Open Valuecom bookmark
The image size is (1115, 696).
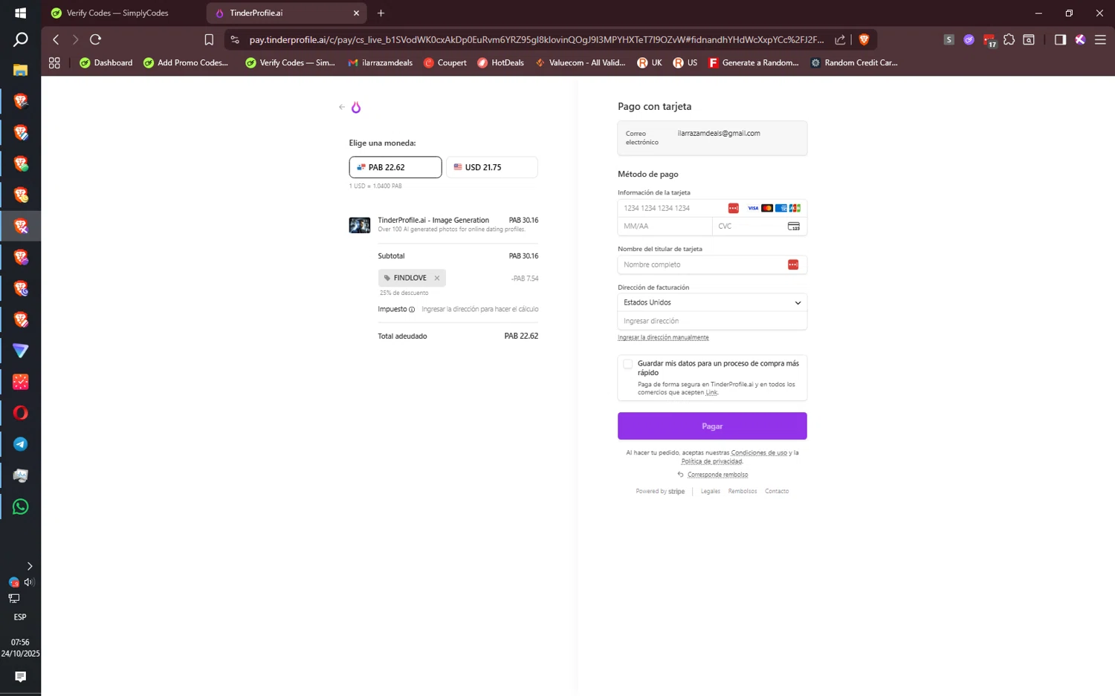click(x=581, y=63)
